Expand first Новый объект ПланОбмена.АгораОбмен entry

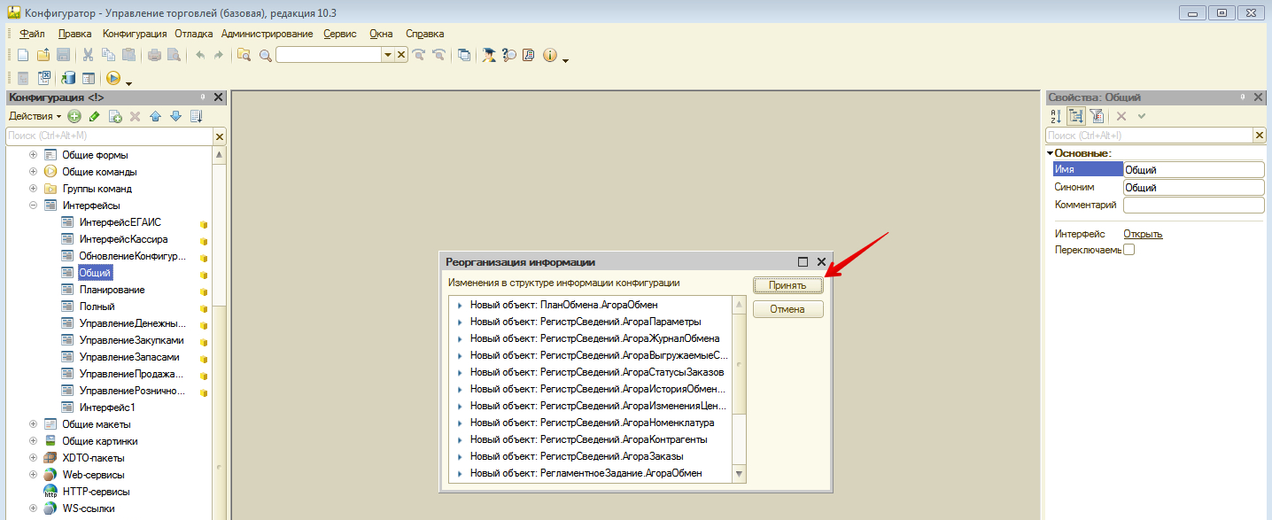[x=459, y=305]
